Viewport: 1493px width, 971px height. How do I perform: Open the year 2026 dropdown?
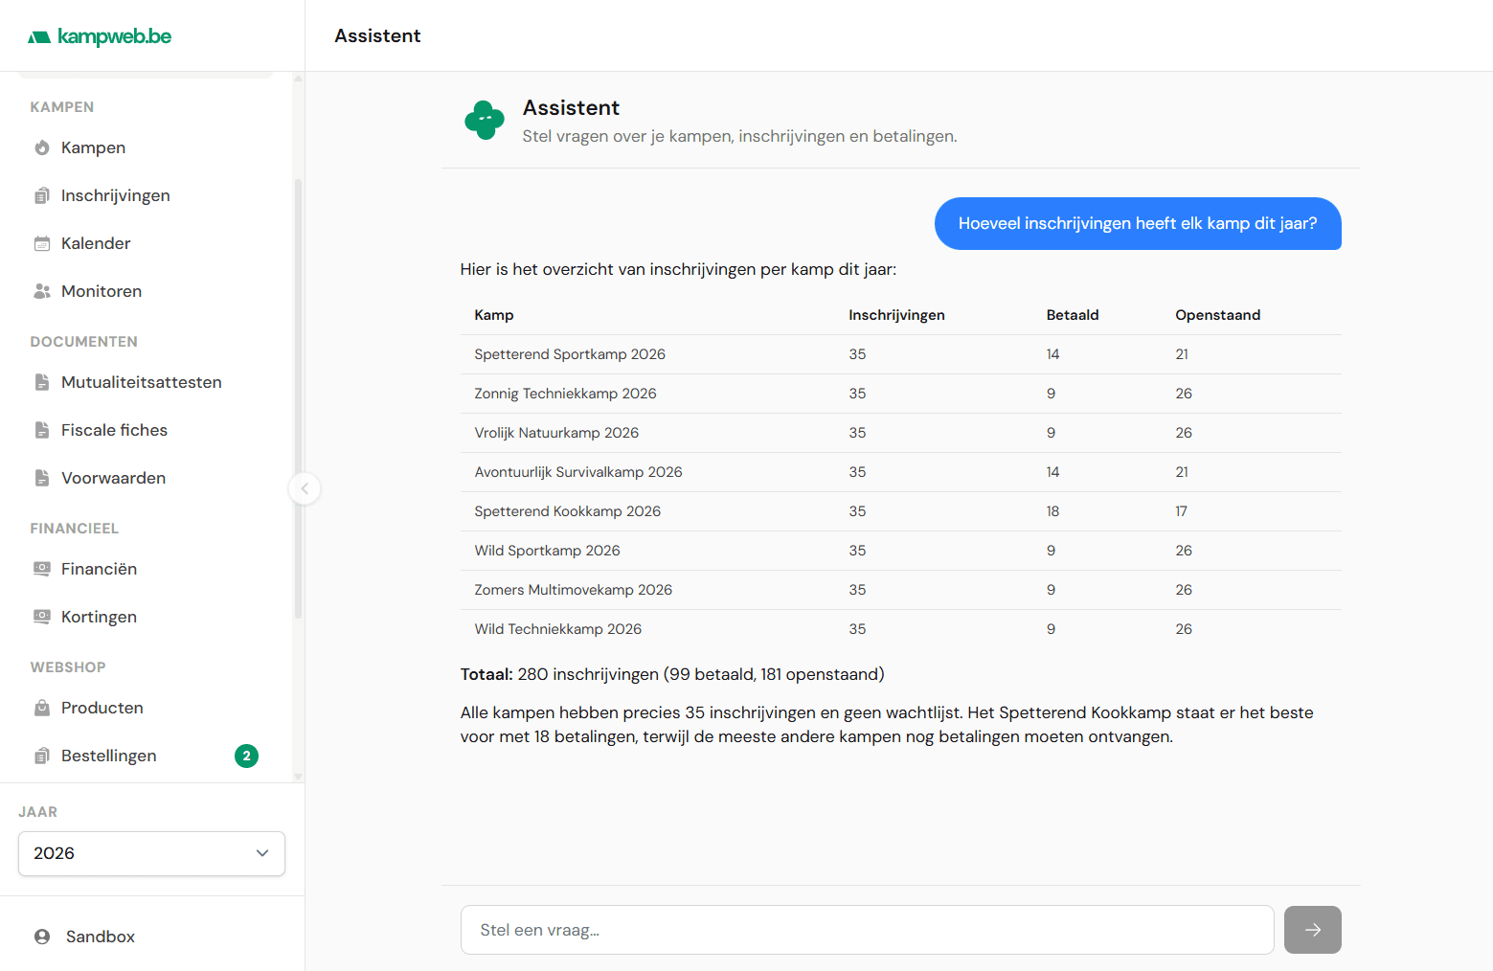[x=151, y=853]
